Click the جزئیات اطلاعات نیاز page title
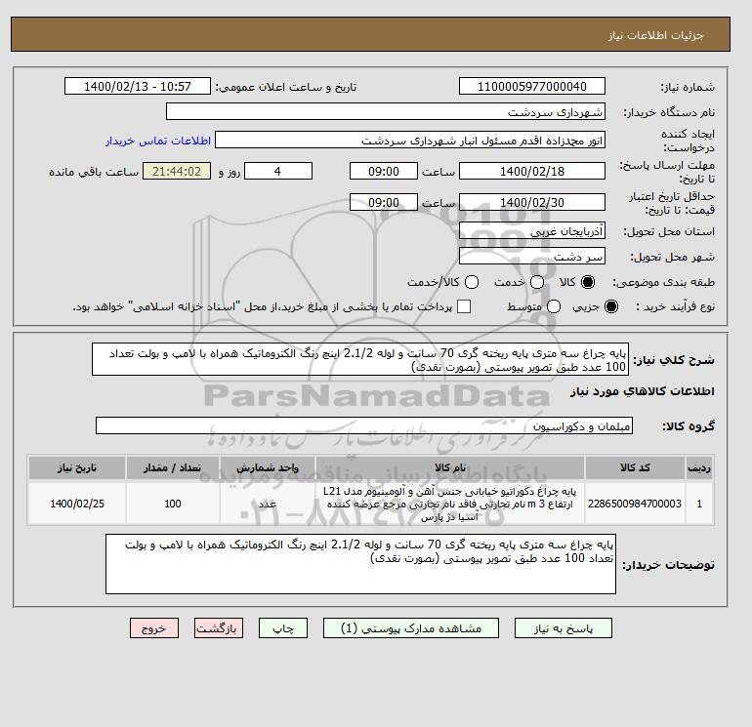This screenshot has width=752, height=727. 655,35
